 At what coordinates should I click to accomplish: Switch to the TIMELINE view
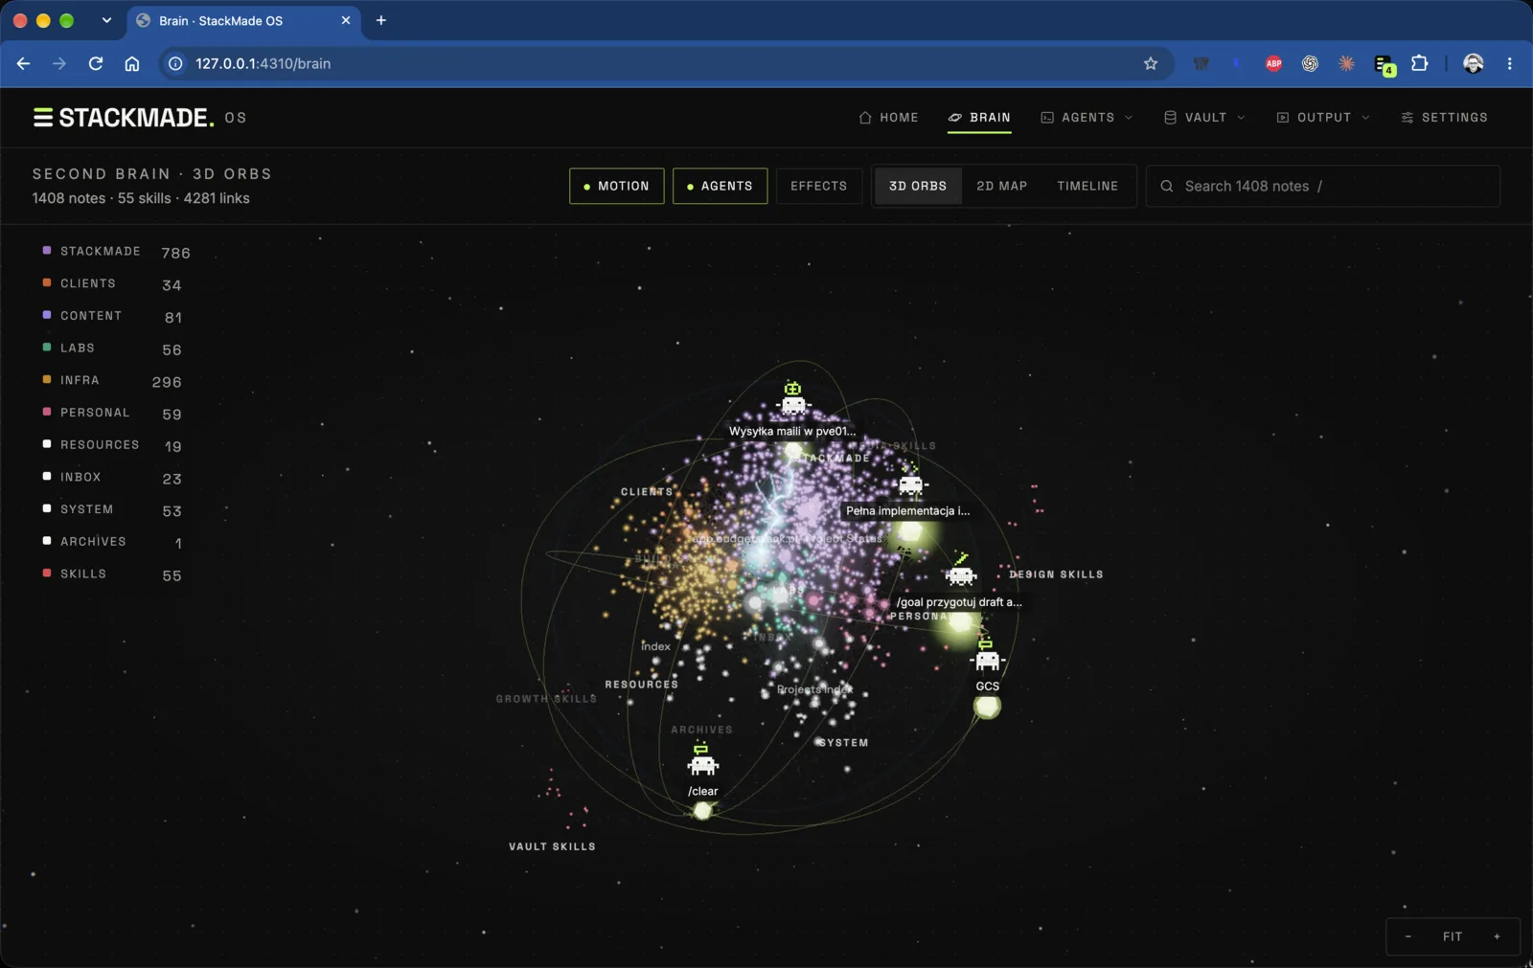click(x=1087, y=186)
